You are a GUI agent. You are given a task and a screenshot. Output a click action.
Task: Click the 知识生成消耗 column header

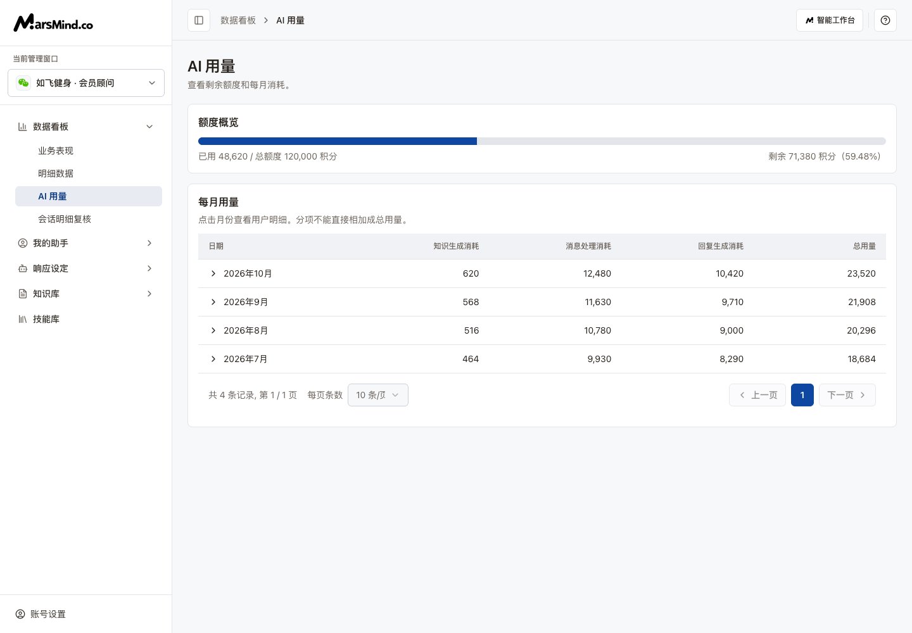click(x=456, y=246)
